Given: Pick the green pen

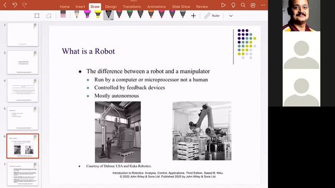Looking at the screenshot, I should (130, 14).
